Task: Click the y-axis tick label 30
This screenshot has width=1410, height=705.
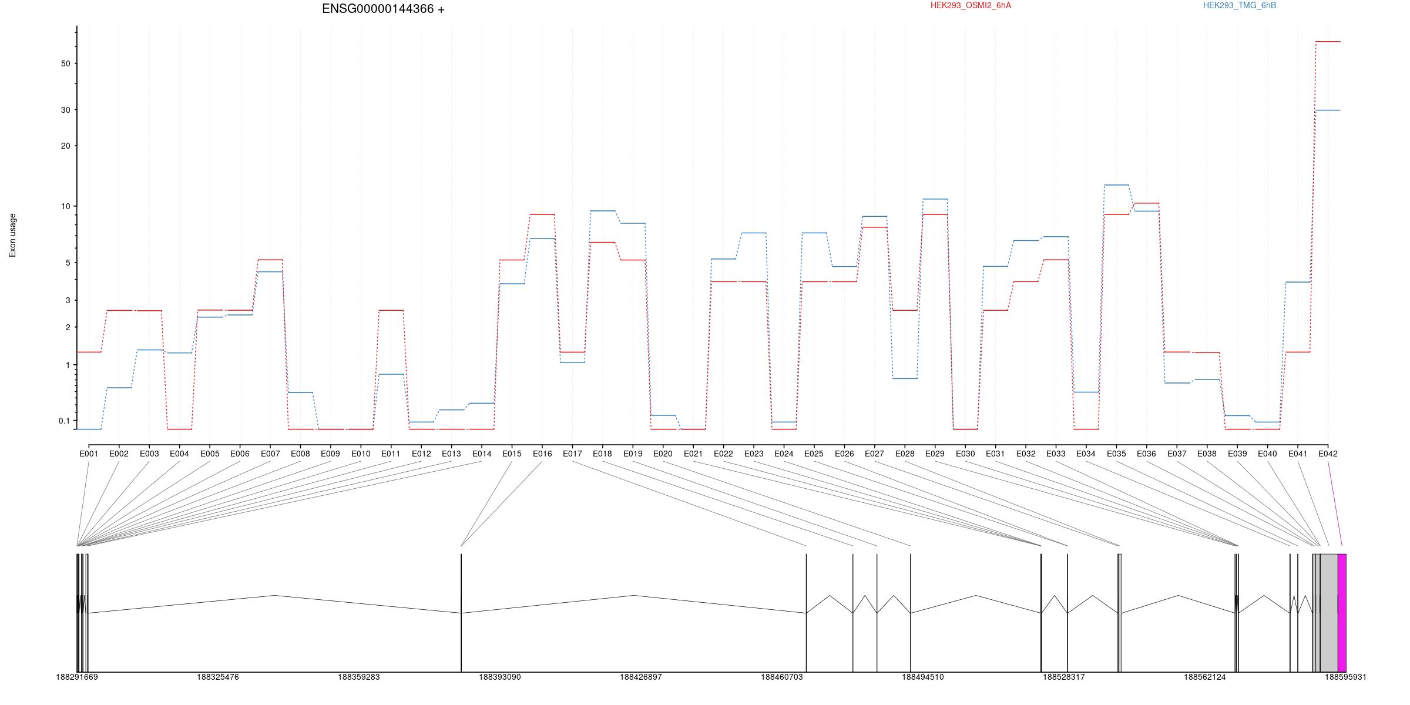Action: (65, 110)
